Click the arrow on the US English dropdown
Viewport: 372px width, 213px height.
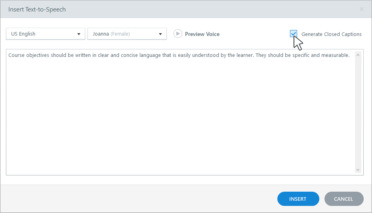pyautogui.click(x=79, y=34)
